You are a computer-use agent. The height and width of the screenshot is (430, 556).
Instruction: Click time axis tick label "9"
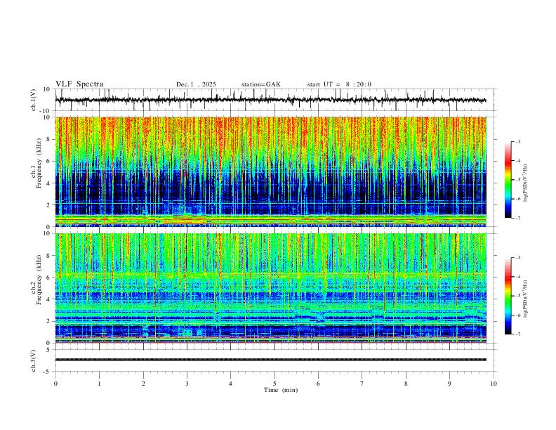[x=449, y=384]
